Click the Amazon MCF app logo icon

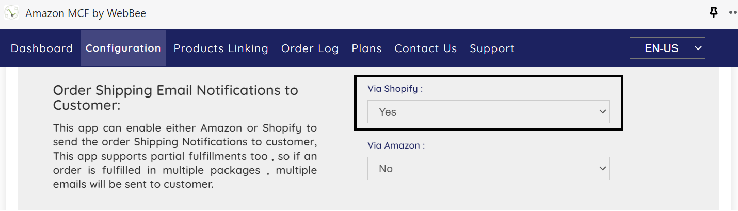[11, 13]
